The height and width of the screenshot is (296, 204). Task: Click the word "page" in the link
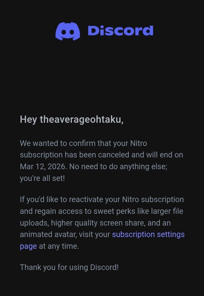(28, 246)
